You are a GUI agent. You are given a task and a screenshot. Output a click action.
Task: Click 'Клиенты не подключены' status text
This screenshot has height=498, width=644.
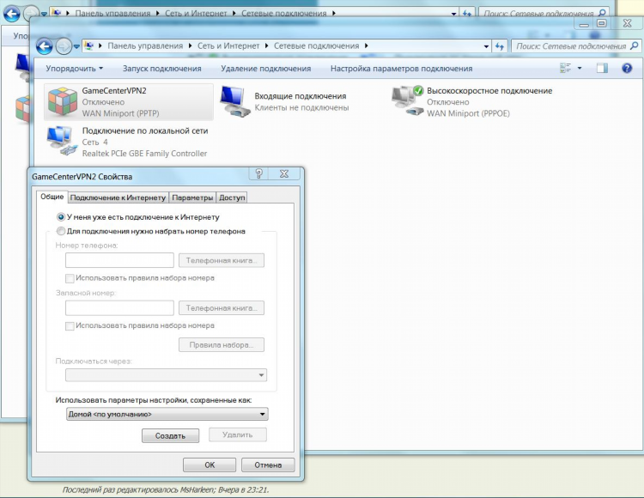(x=301, y=107)
